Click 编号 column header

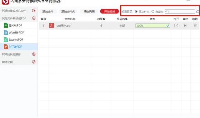pos(43,19)
